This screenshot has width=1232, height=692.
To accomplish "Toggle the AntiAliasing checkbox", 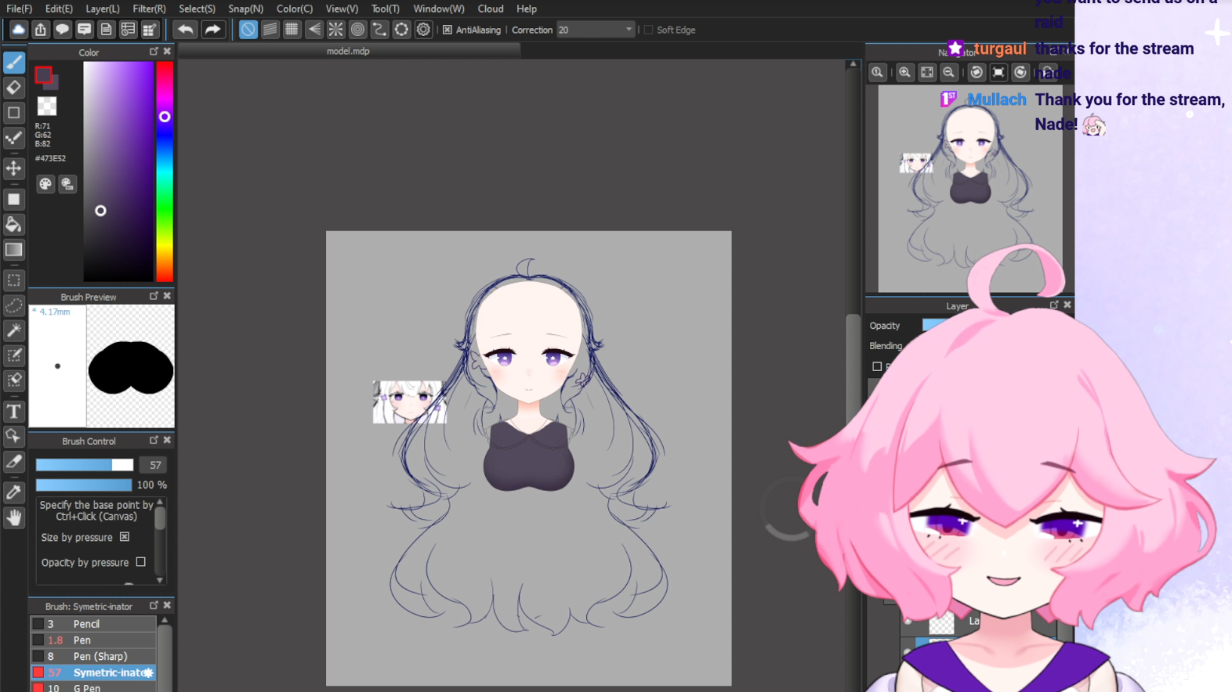I will pyautogui.click(x=448, y=30).
